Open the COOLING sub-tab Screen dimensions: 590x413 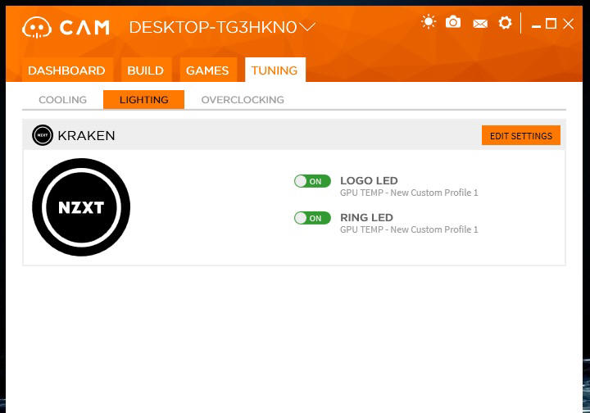(63, 100)
